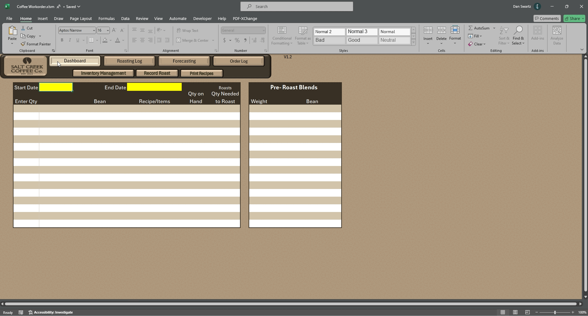Click the Format cells icon
588x316 pixels.
pyautogui.click(x=455, y=30)
